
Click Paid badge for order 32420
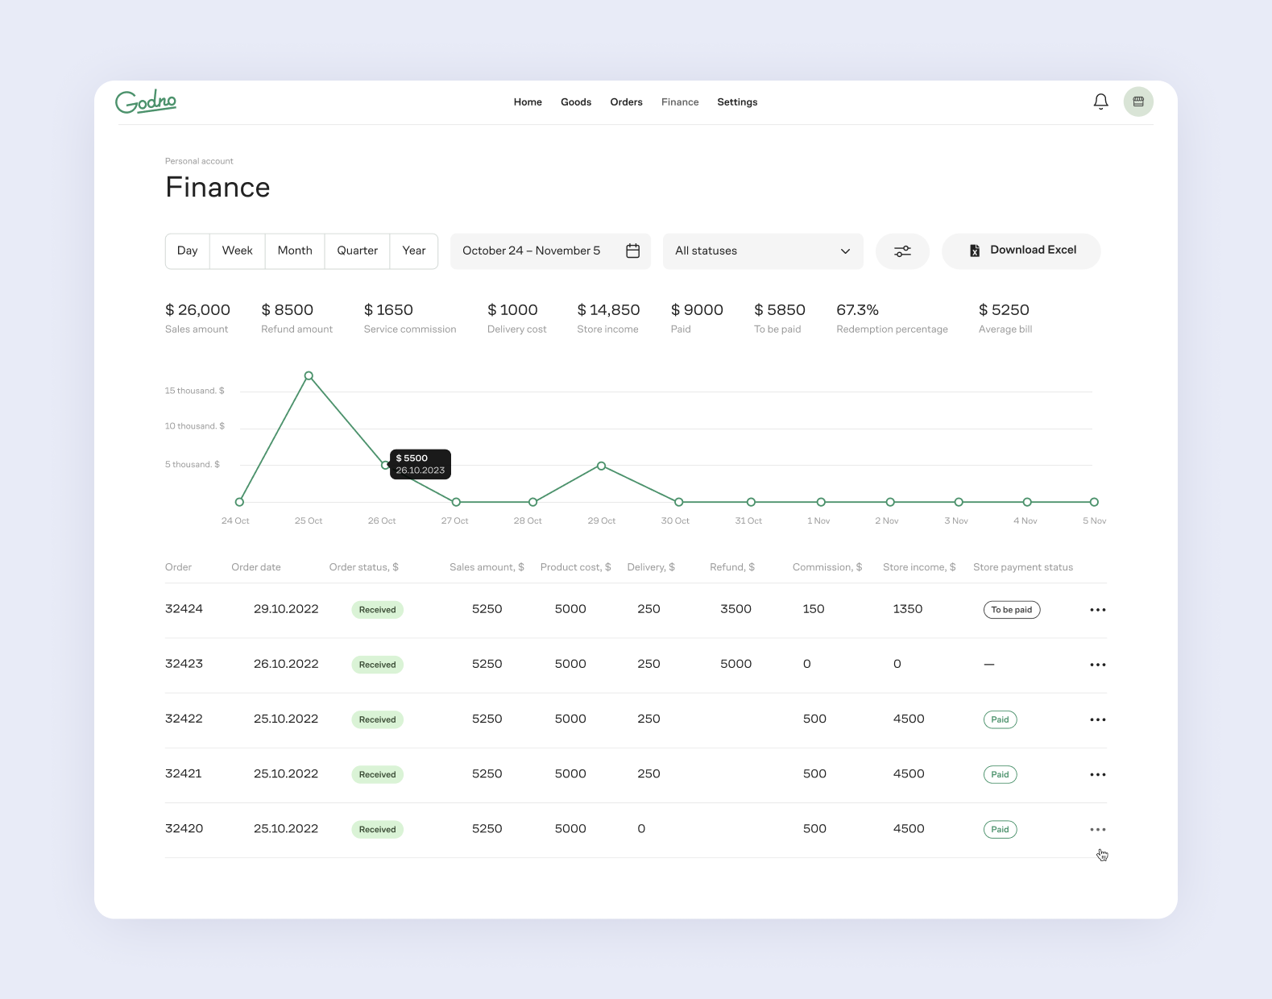click(1000, 829)
